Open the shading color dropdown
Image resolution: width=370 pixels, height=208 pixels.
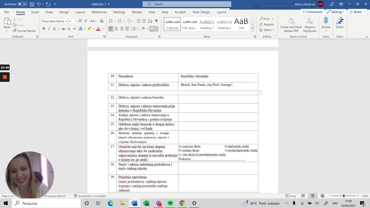point(147,29)
